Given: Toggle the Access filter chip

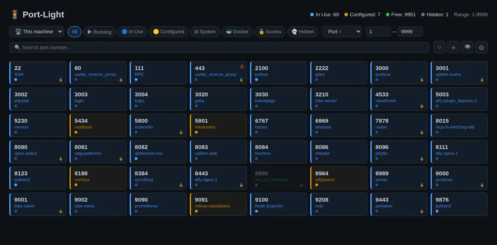Looking at the screenshot, I should pyautogui.click(x=270, y=32).
